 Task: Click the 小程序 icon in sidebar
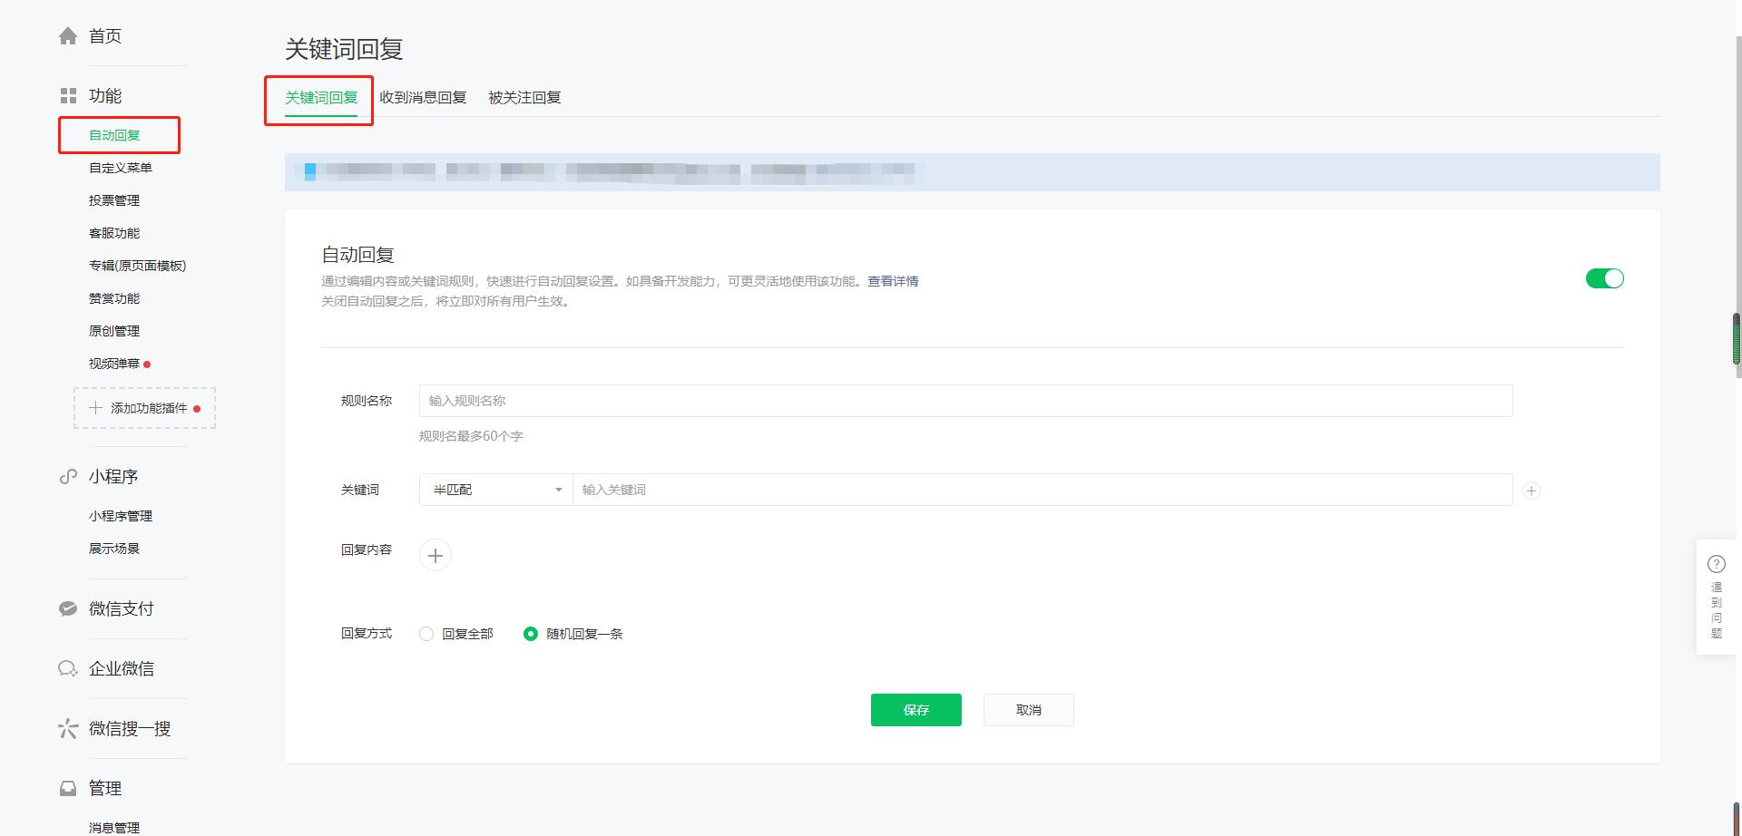(68, 476)
